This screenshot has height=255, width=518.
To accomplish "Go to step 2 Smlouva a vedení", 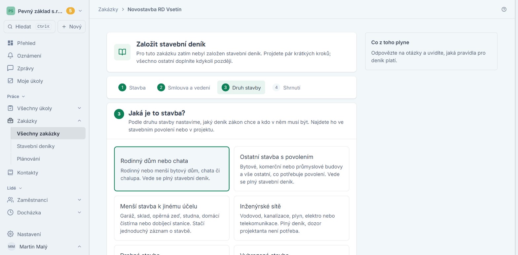I will (184, 87).
